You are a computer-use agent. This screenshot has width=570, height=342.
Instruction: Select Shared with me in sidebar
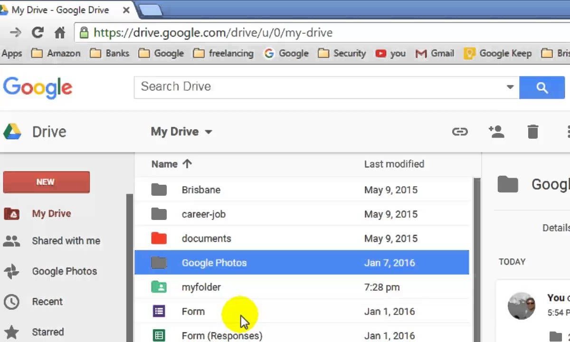(x=66, y=241)
